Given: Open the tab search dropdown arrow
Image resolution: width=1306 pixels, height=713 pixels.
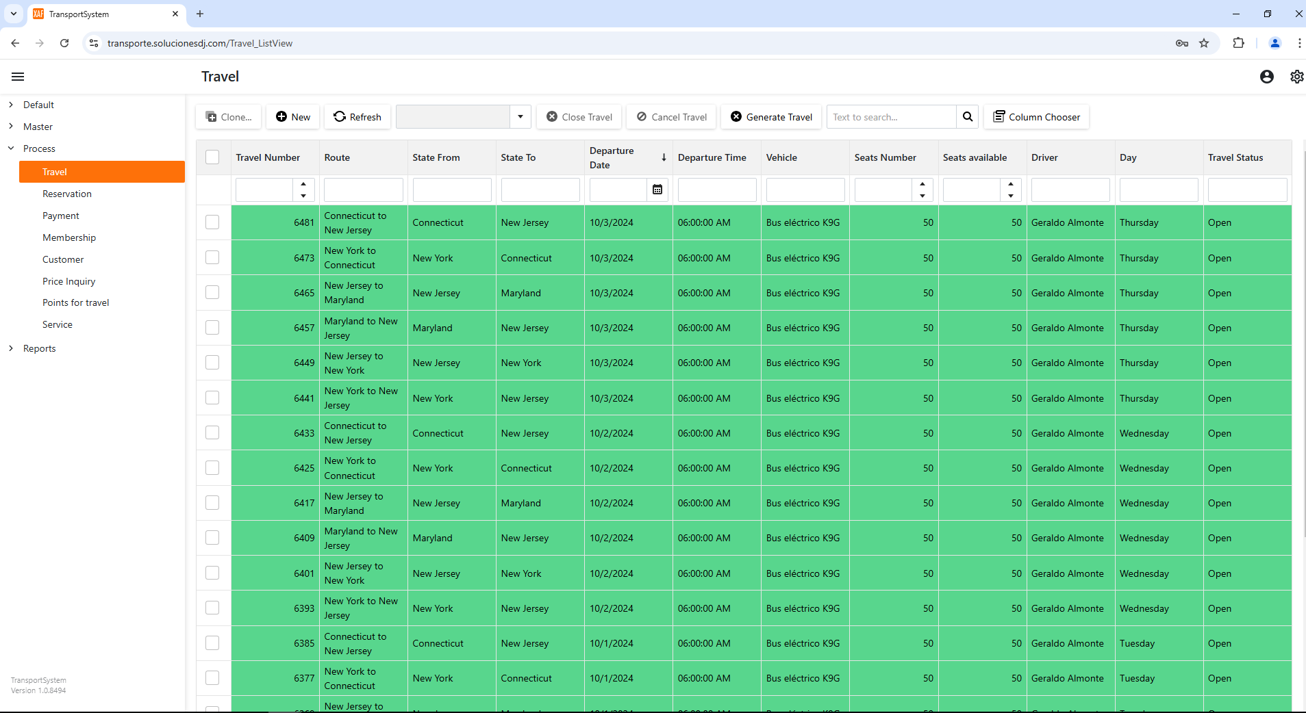Looking at the screenshot, I should (x=14, y=14).
